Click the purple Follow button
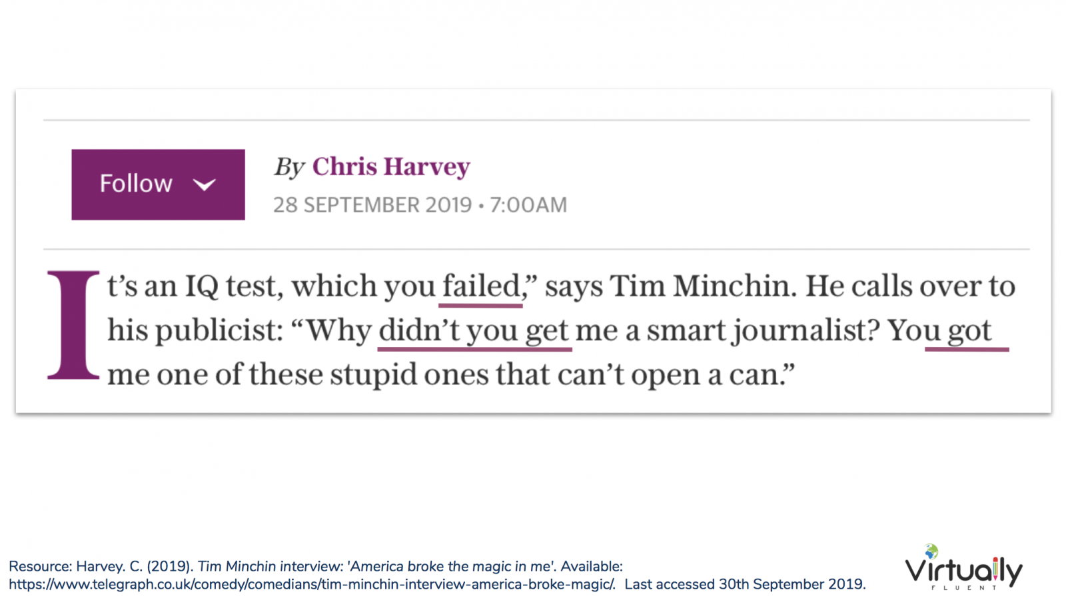1066x596 pixels. tap(158, 184)
